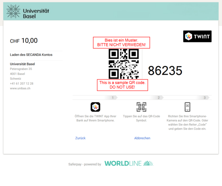Click the Universität Basel logo
Image resolution: width=222 pixels, height=186 pixels.
coord(28,12)
